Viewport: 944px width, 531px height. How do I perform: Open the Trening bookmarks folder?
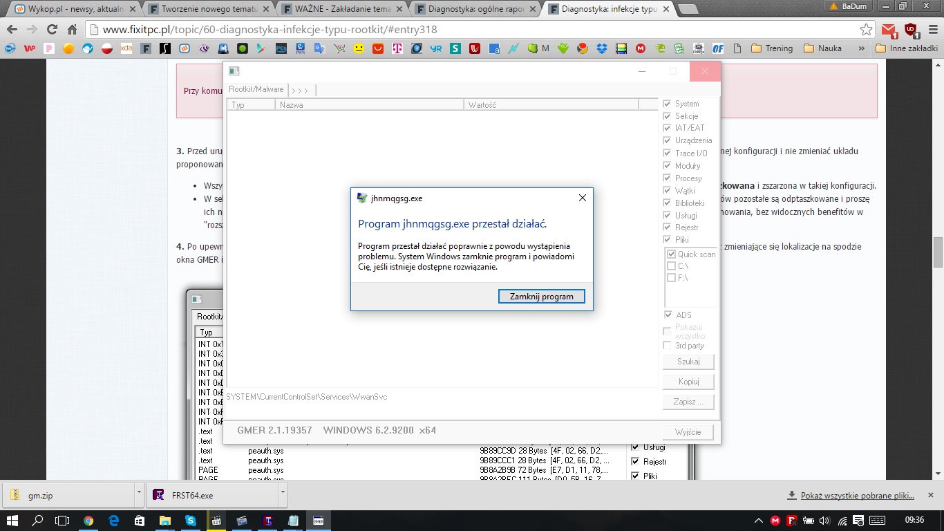(772, 48)
